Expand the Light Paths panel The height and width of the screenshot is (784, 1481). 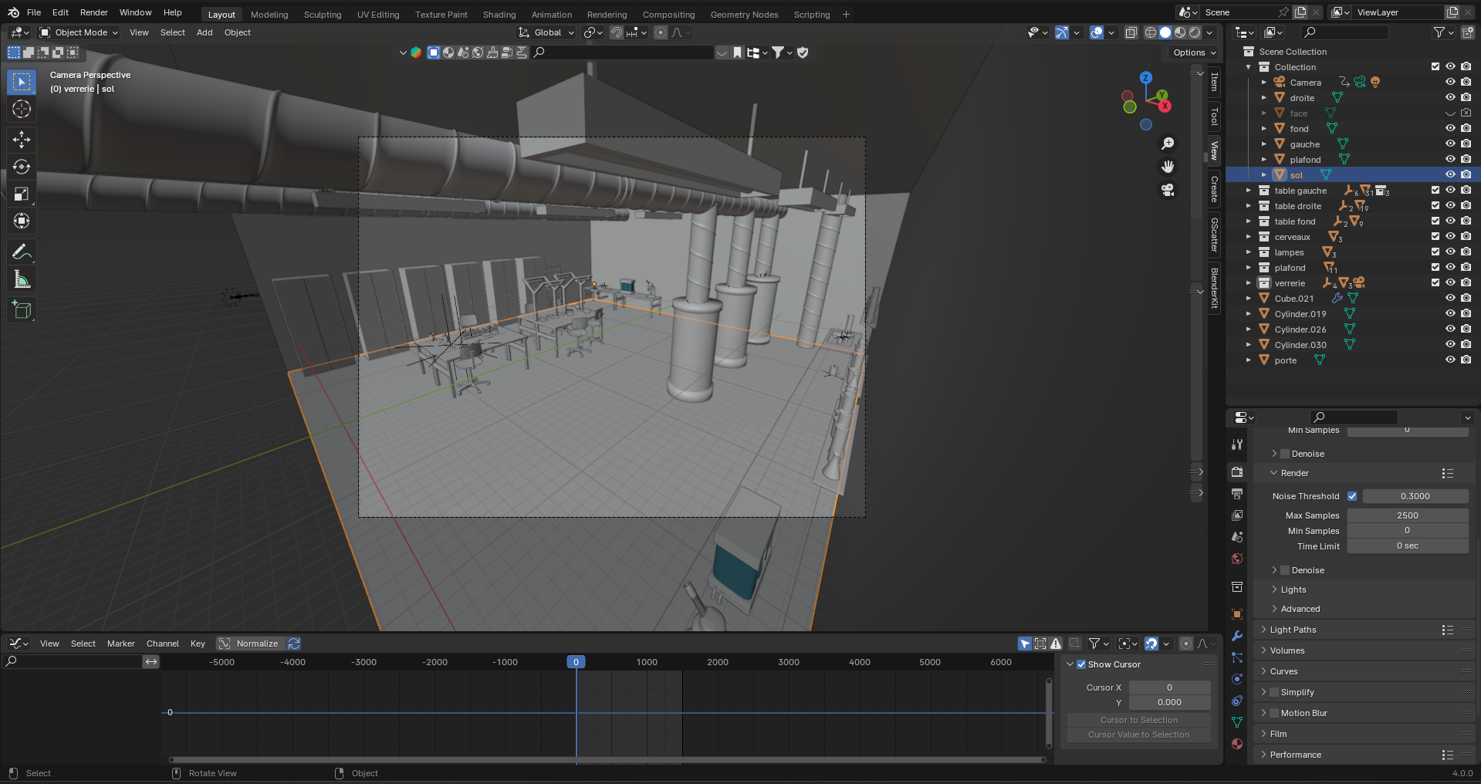pyautogui.click(x=1293, y=630)
